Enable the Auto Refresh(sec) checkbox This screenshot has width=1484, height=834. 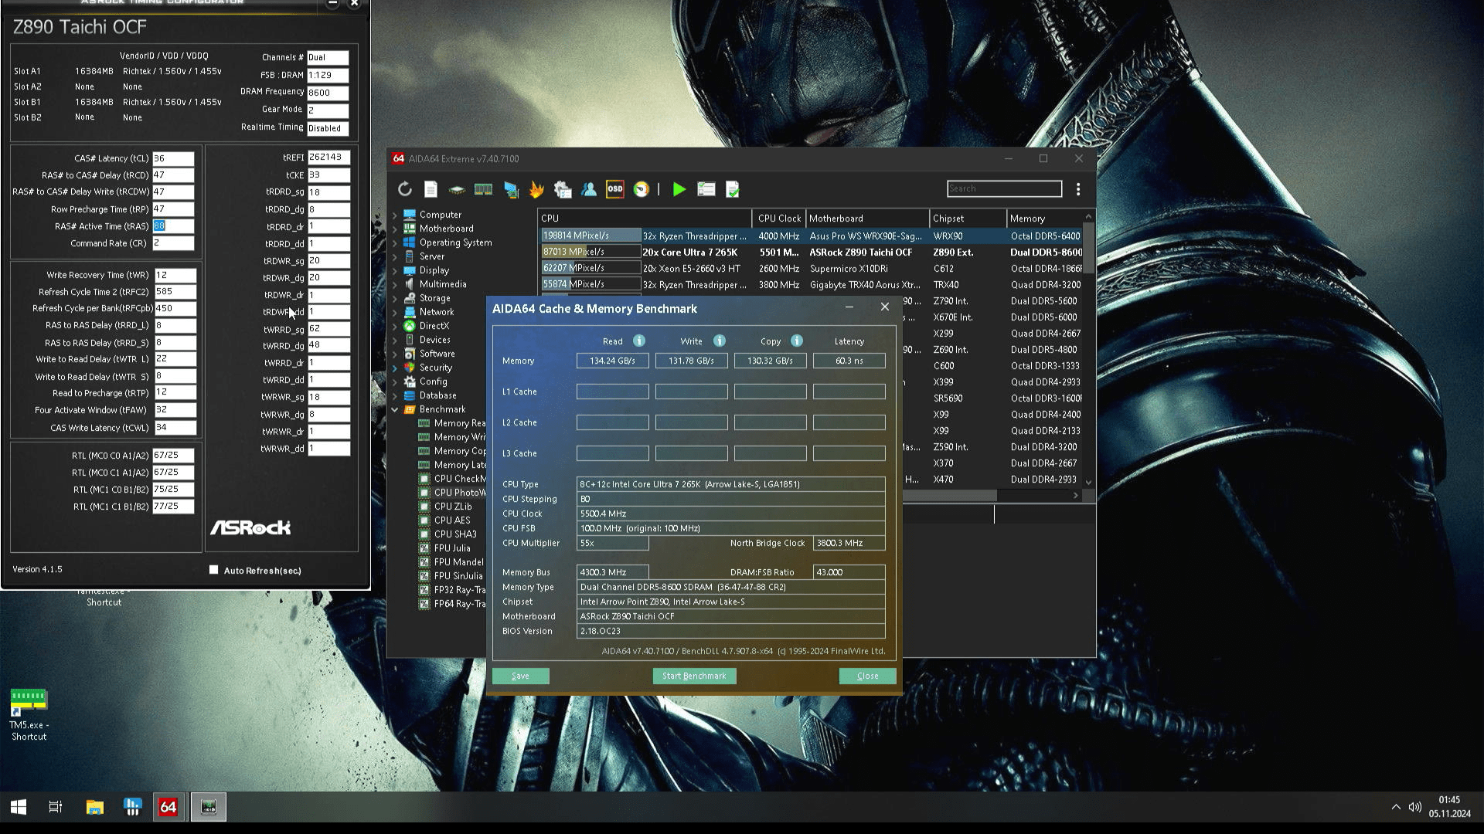(x=214, y=570)
